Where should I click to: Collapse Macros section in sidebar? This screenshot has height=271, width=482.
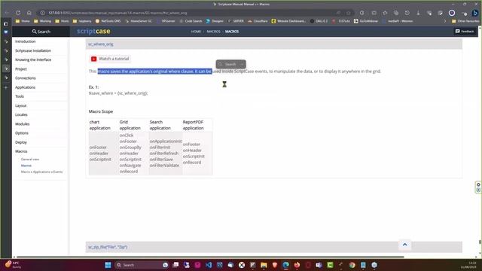(21, 151)
